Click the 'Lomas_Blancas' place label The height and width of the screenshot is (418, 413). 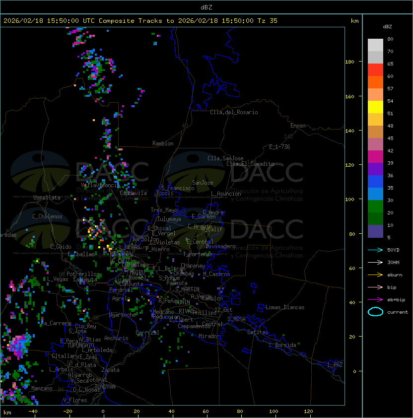click(x=285, y=307)
